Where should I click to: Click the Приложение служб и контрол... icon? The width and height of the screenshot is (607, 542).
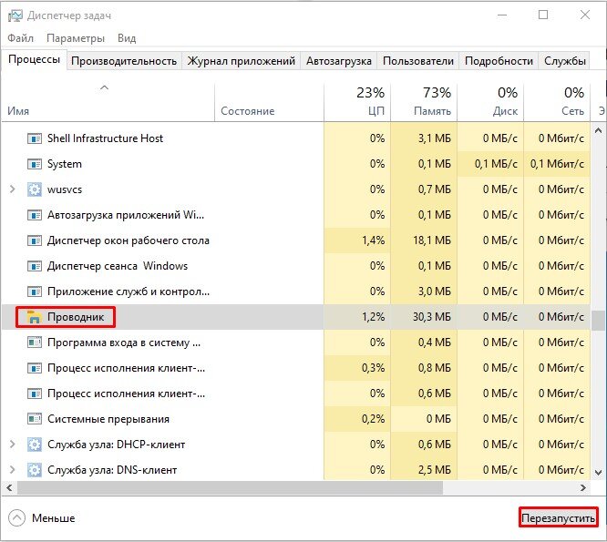coord(35,291)
